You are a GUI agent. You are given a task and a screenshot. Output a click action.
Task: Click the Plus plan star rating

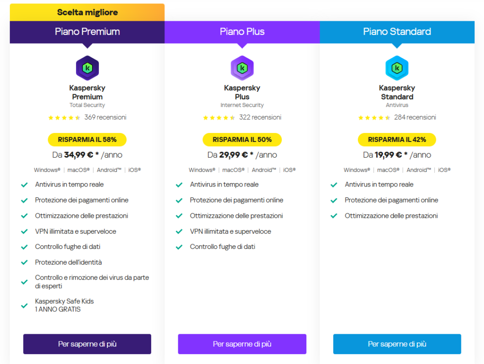tap(219, 117)
